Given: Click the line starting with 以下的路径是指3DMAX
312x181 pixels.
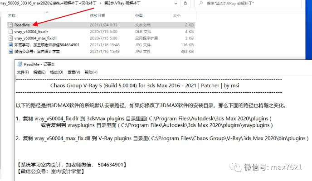Looking at the screenshot, I should pyautogui.click(x=151, y=105).
